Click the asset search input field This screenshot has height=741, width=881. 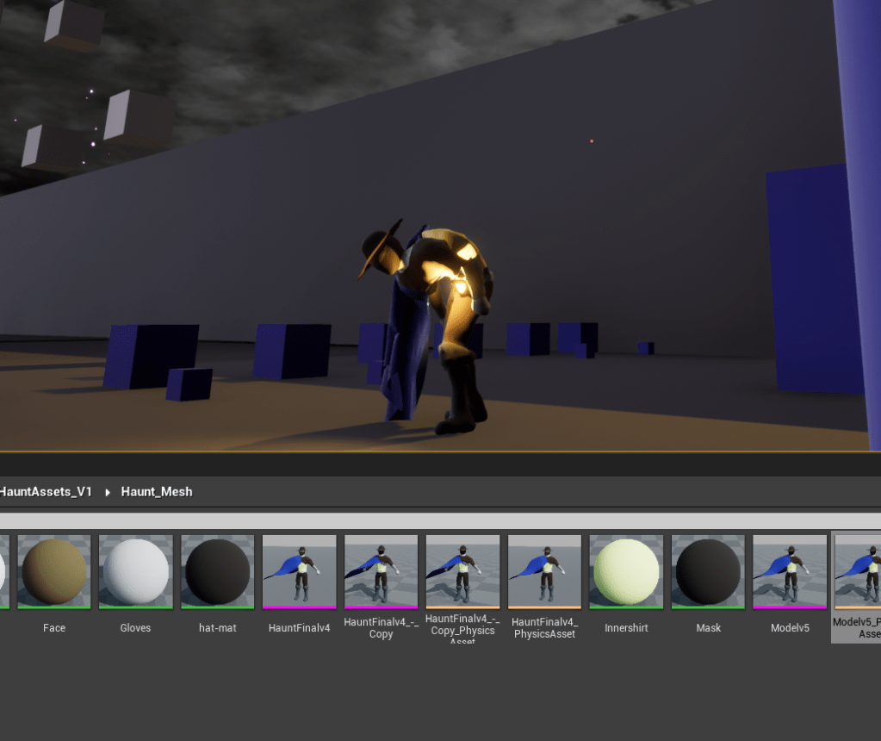[x=439, y=520]
